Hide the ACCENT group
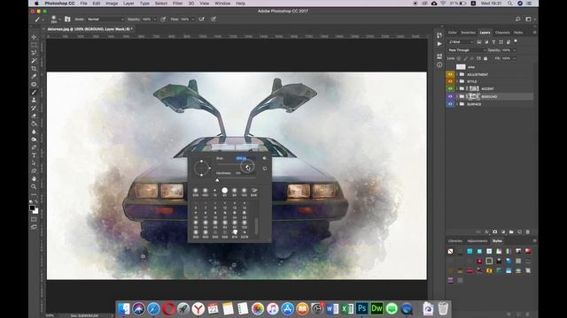567x318 pixels. click(x=450, y=88)
